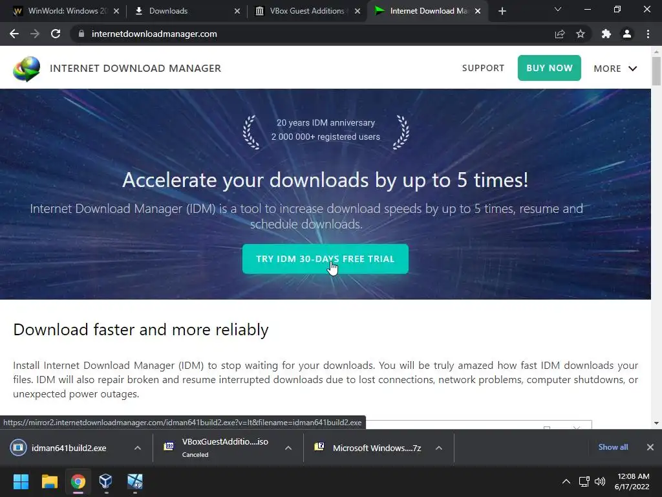Expand the MORE dropdown menu
Viewport: 662px width, 497px height.
click(615, 69)
